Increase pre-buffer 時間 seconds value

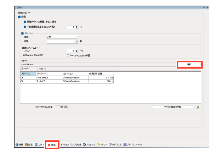coord(77,41)
